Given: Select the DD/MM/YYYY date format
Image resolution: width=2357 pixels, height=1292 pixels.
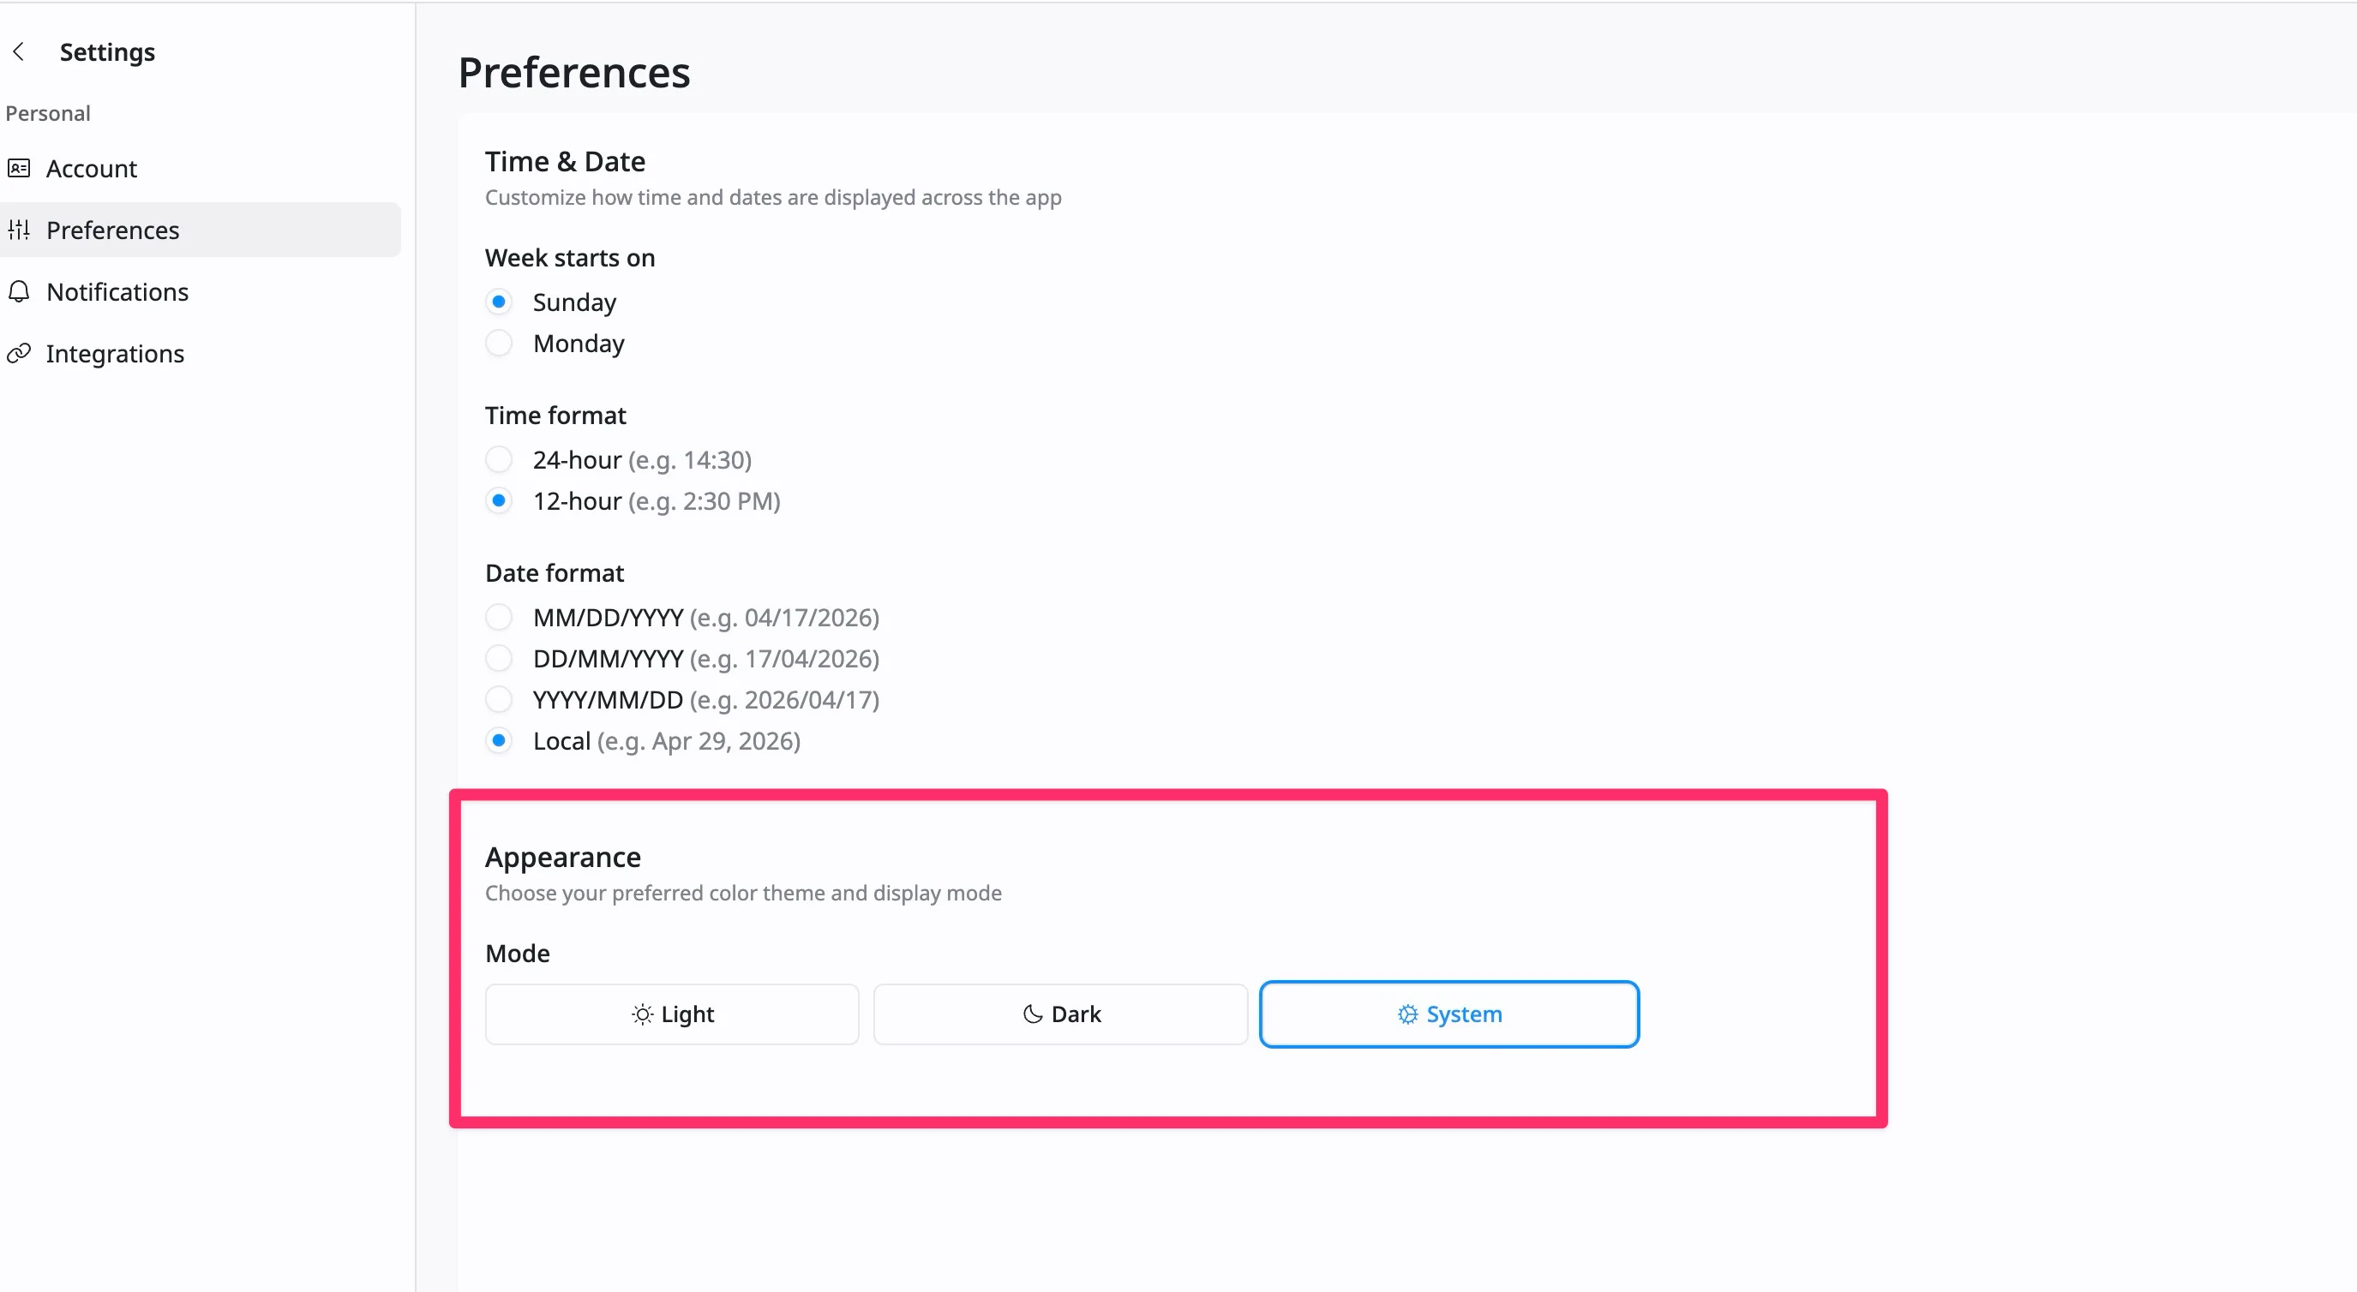Looking at the screenshot, I should pyautogui.click(x=499, y=658).
